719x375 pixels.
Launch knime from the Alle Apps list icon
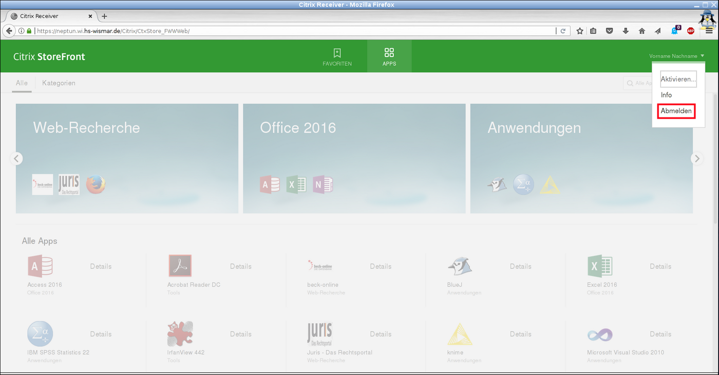pos(460,334)
